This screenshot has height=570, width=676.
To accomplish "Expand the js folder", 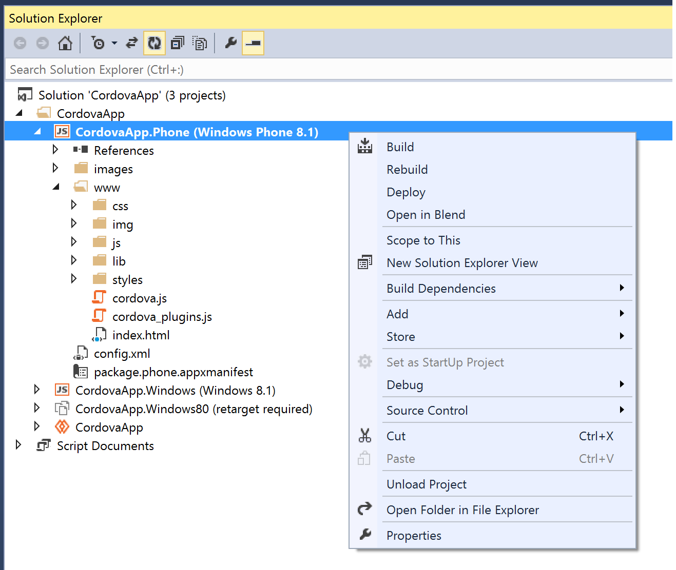I will (74, 242).
